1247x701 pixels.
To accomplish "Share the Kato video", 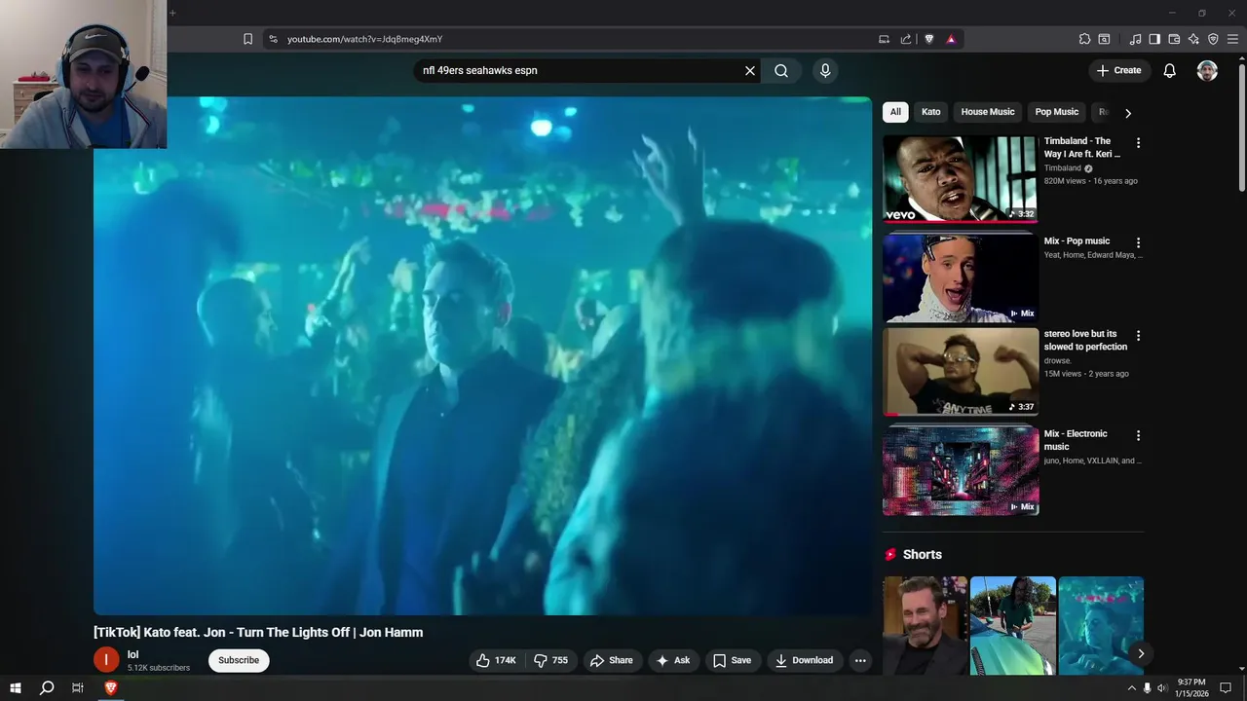I will point(612,660).
